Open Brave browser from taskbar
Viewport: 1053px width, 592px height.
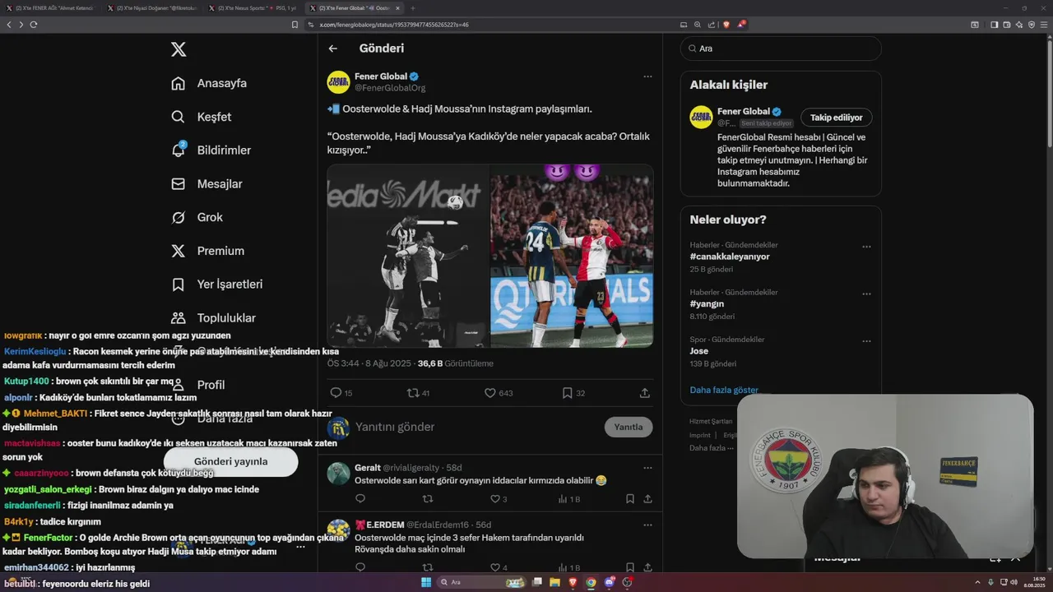(573, 582)
